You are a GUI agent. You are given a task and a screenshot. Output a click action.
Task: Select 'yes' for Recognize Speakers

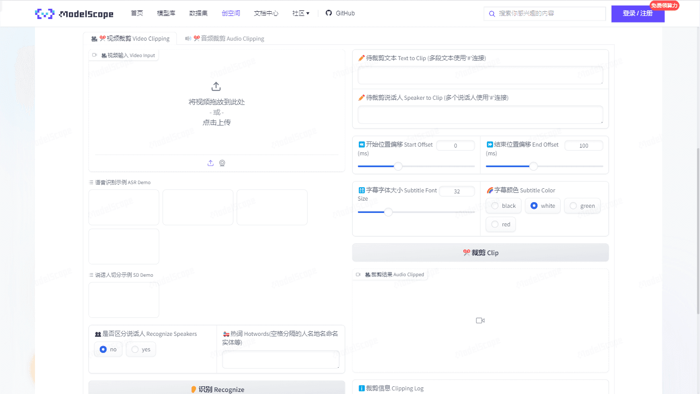[141, 349]
